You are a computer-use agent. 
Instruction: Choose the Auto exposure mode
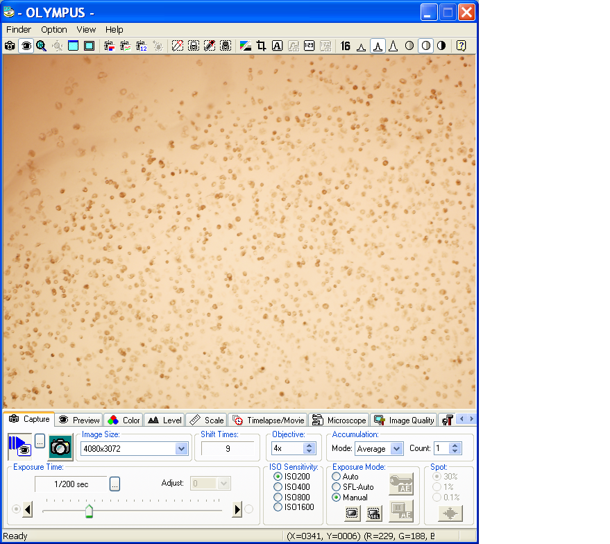point(337,477)
